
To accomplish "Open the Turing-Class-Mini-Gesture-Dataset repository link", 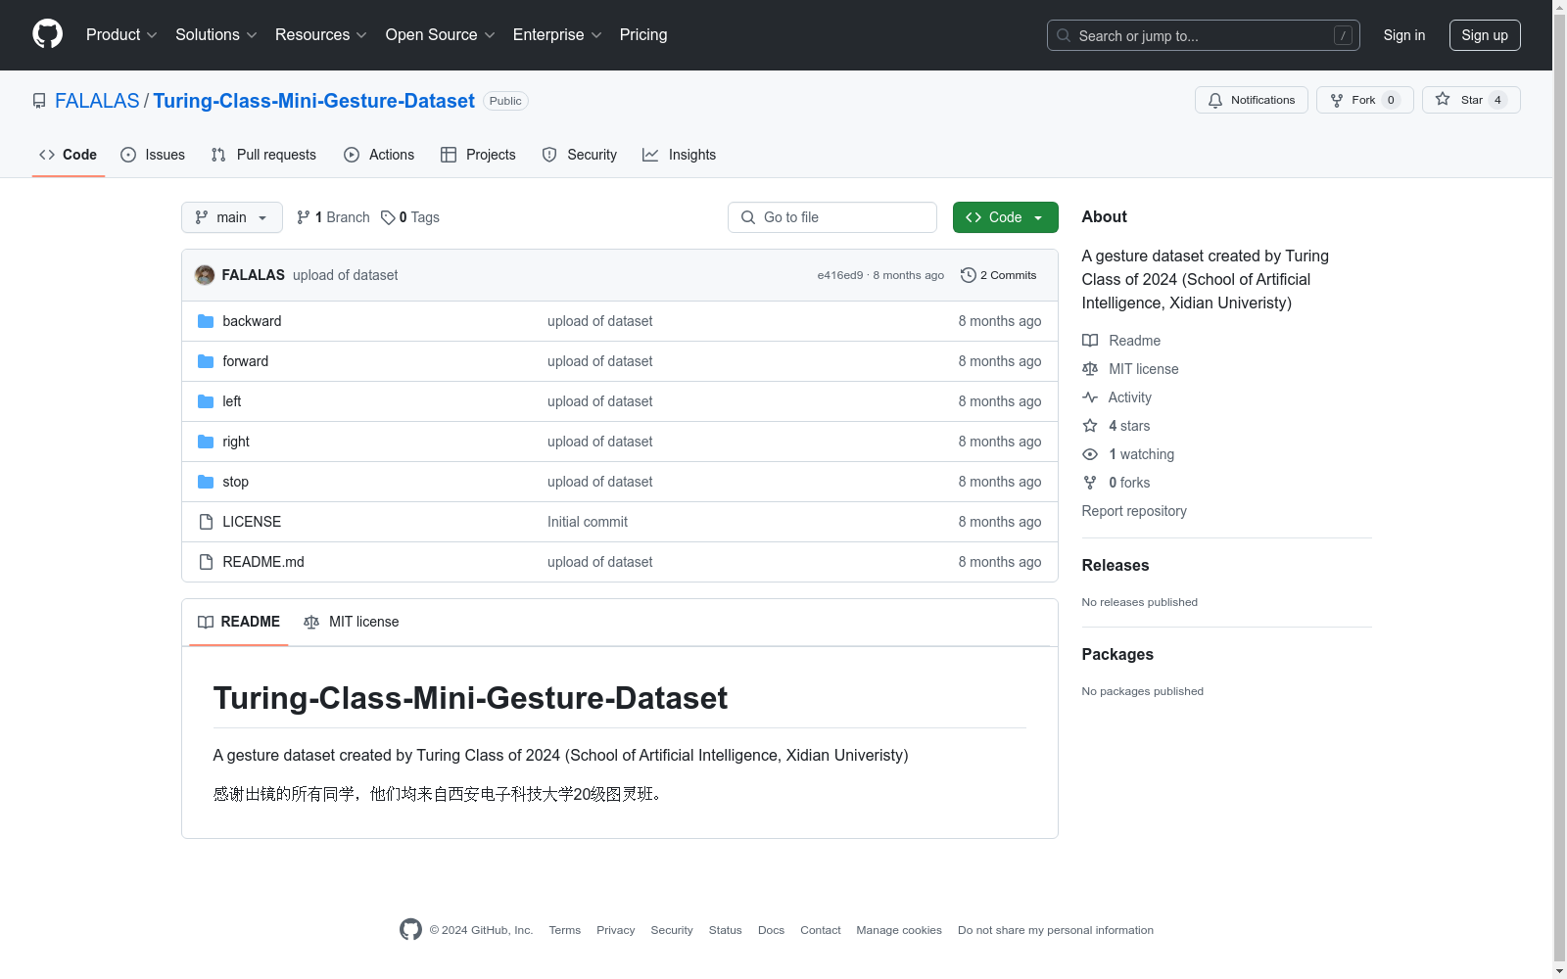I will point(314,101).
